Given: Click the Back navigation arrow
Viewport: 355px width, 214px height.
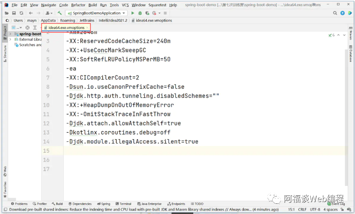Looking at the screenshot, I should click(31, 13).
